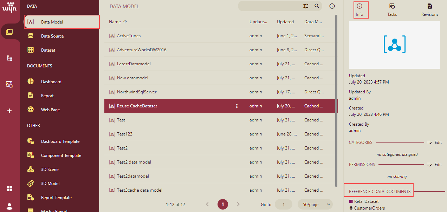Select Data Source in the sidebar

click(52, 36)
